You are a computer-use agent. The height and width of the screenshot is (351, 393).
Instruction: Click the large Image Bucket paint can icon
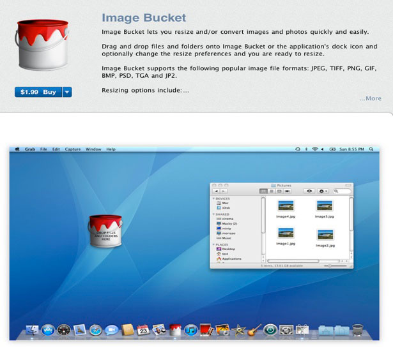coord(42,45)
